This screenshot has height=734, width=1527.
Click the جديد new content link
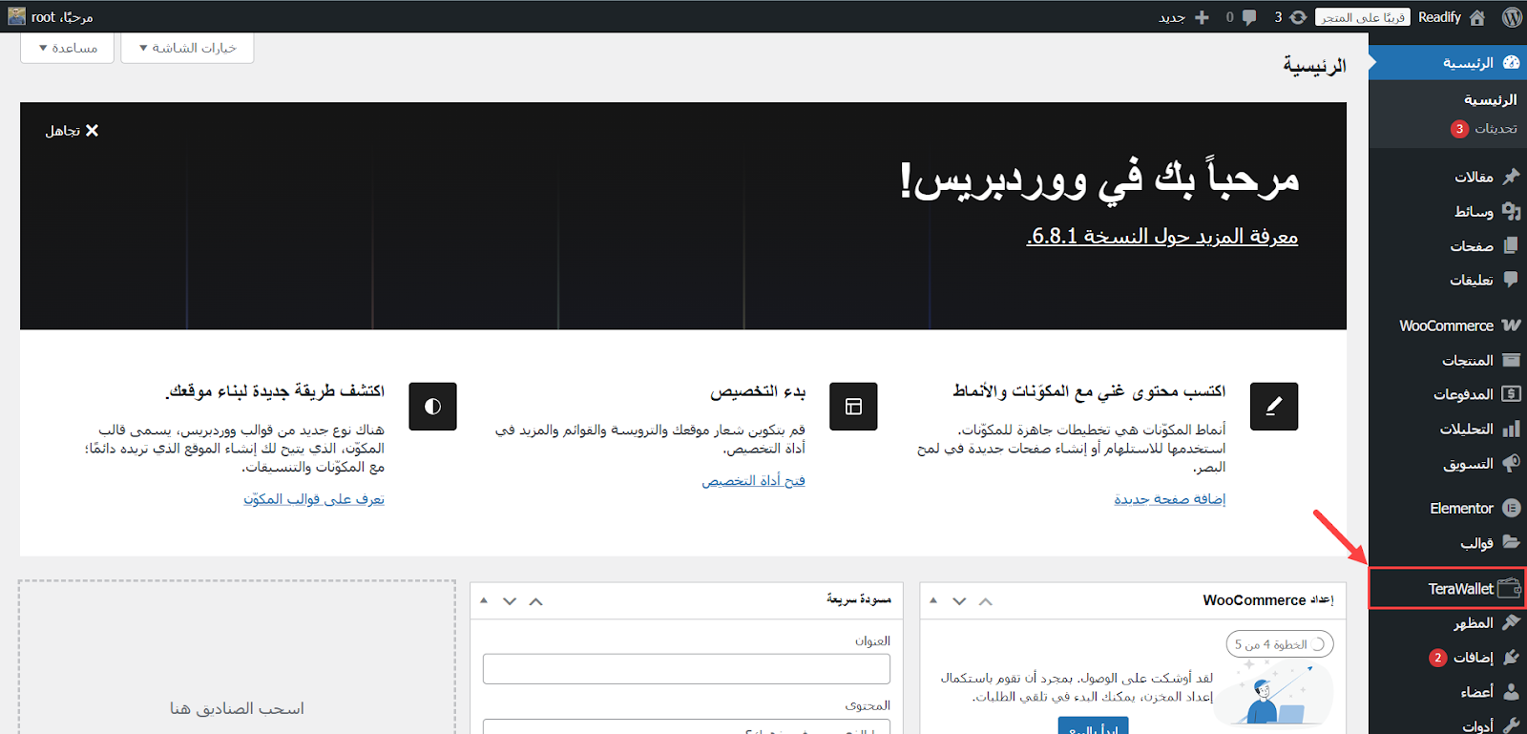click(x=1172, y=17)
